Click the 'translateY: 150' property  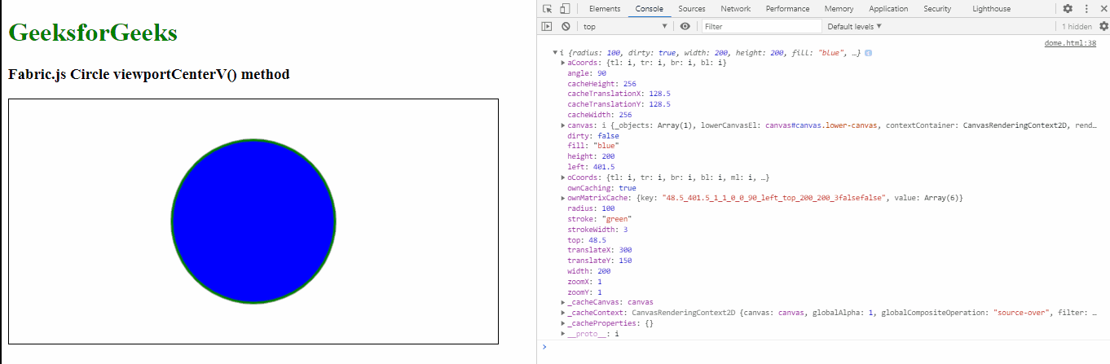point(599,261)
